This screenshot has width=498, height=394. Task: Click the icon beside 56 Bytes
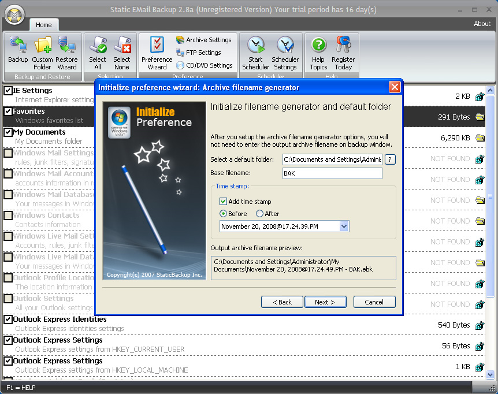coord(480,345)
